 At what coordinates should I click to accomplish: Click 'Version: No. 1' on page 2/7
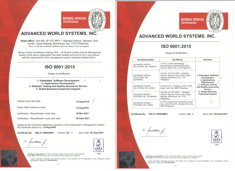186,114
